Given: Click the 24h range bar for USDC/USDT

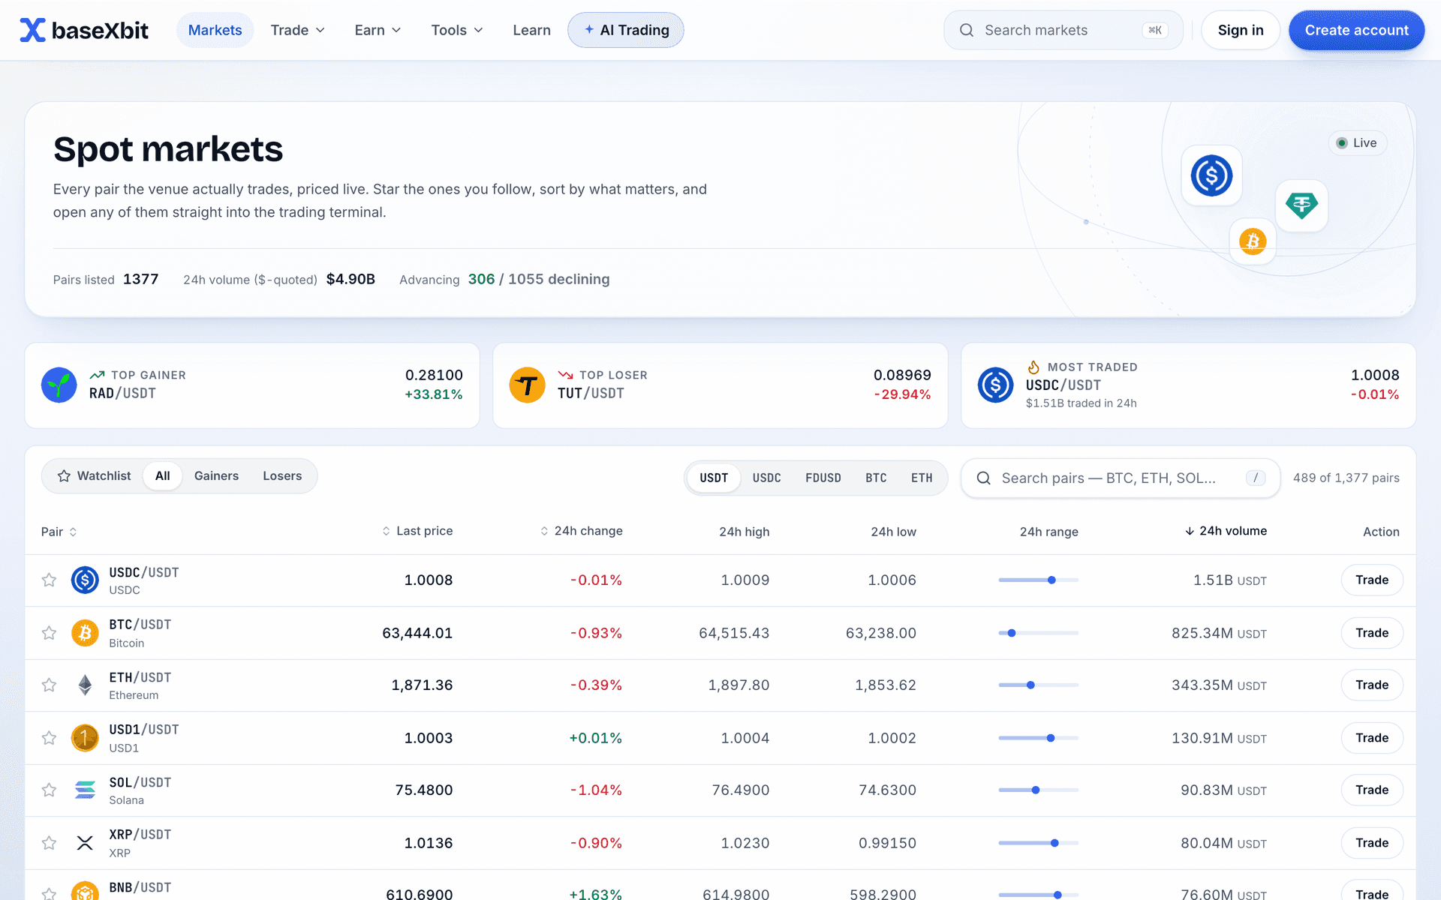Looking at the screenshot, I should [x=1039, y=580].
